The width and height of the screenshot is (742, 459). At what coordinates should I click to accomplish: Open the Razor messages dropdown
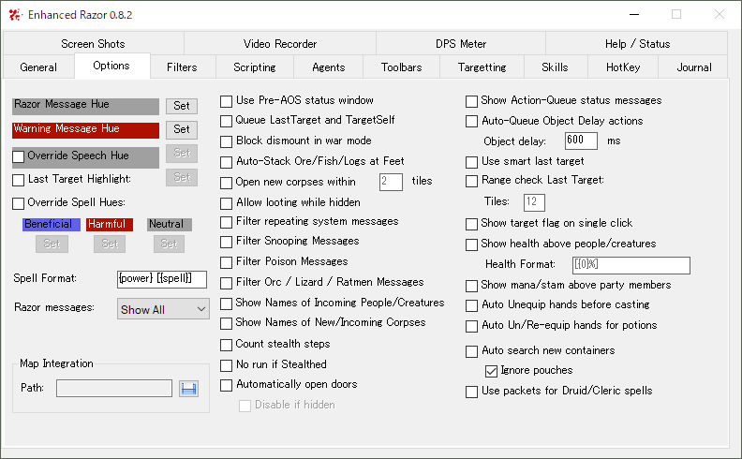pos(163,309)
